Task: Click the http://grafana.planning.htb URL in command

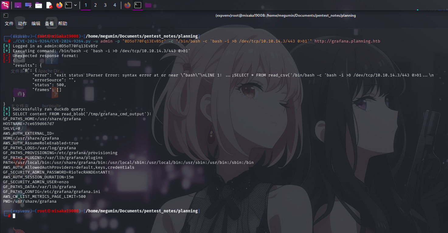Action: (x=347, y=41)
